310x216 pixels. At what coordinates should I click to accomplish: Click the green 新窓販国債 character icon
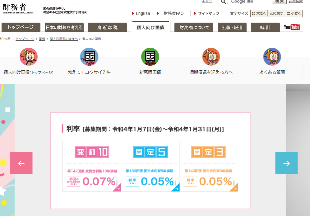[x=150, y=57]
